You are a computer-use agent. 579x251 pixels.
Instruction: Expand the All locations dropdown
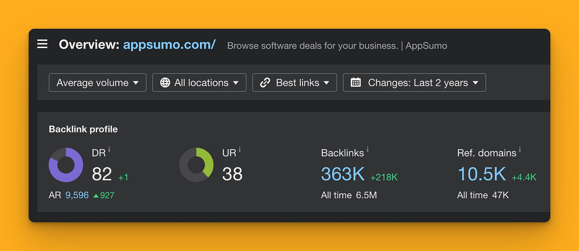click(x=199, y=82)
